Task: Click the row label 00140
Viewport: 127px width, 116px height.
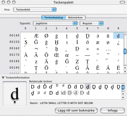Action: 14,35
